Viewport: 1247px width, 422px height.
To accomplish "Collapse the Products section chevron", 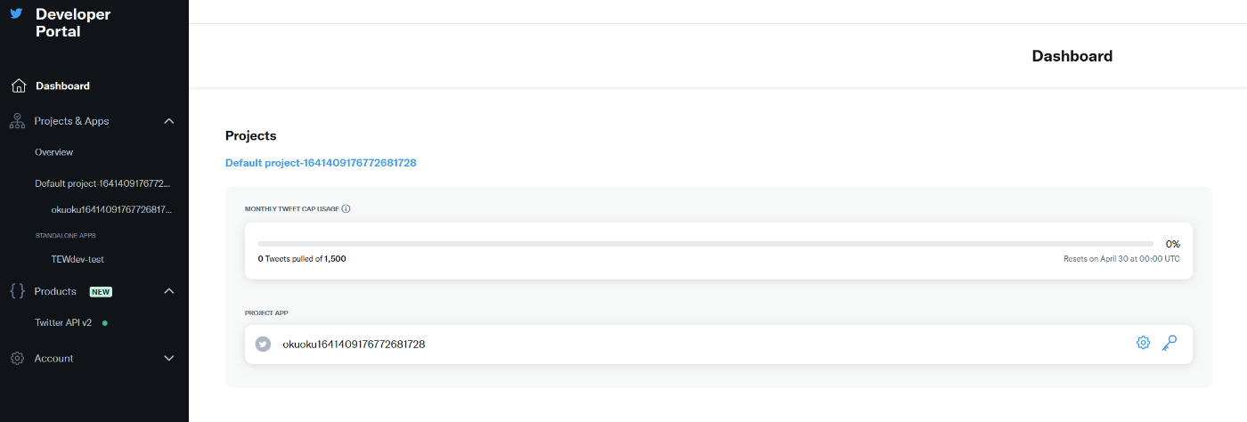I will coord(169,291).
